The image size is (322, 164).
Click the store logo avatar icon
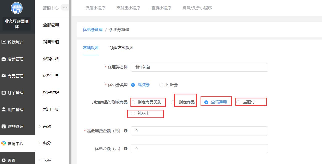pyautogui.click(x=17, y=8)
